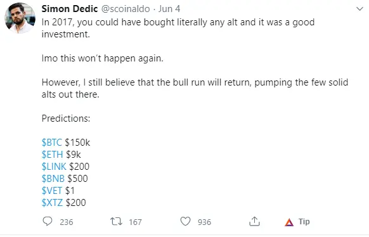
Task: Click the retweet arrows icon
Action: (x=116, y=221)
